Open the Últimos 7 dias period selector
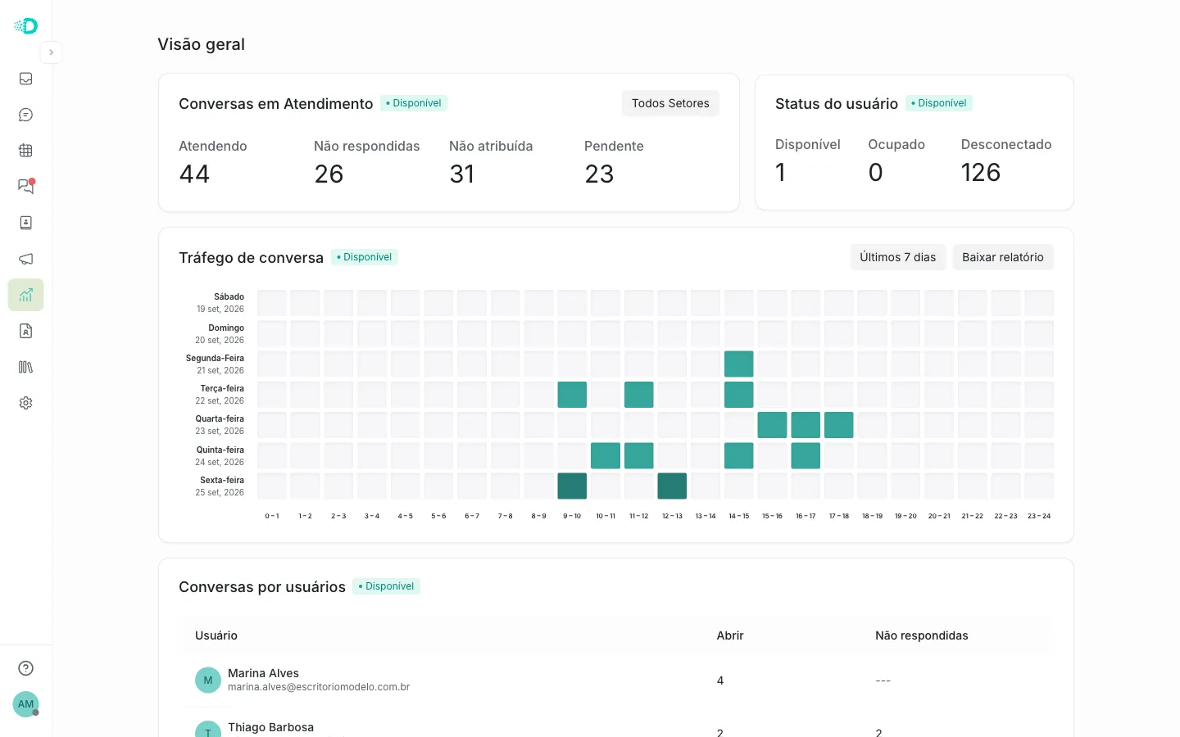This screenshot has width=1180, height=737. tap(897, 257)
